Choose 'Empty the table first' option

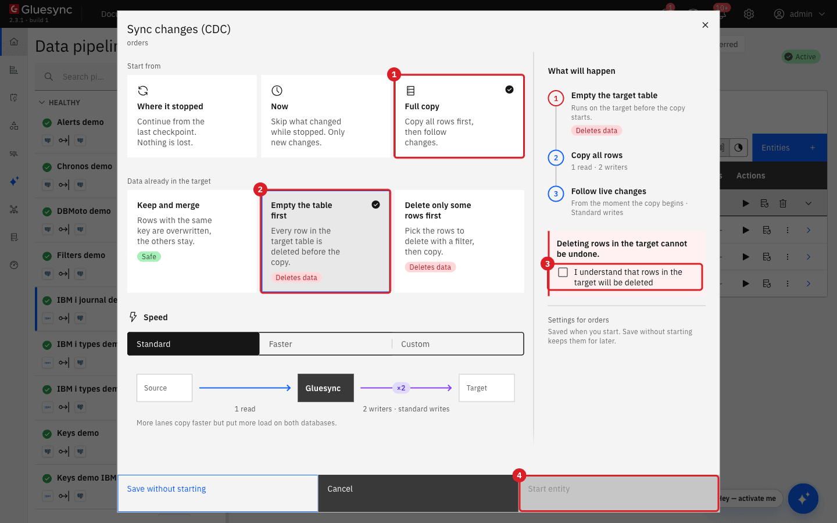click(x=325, y=241)
